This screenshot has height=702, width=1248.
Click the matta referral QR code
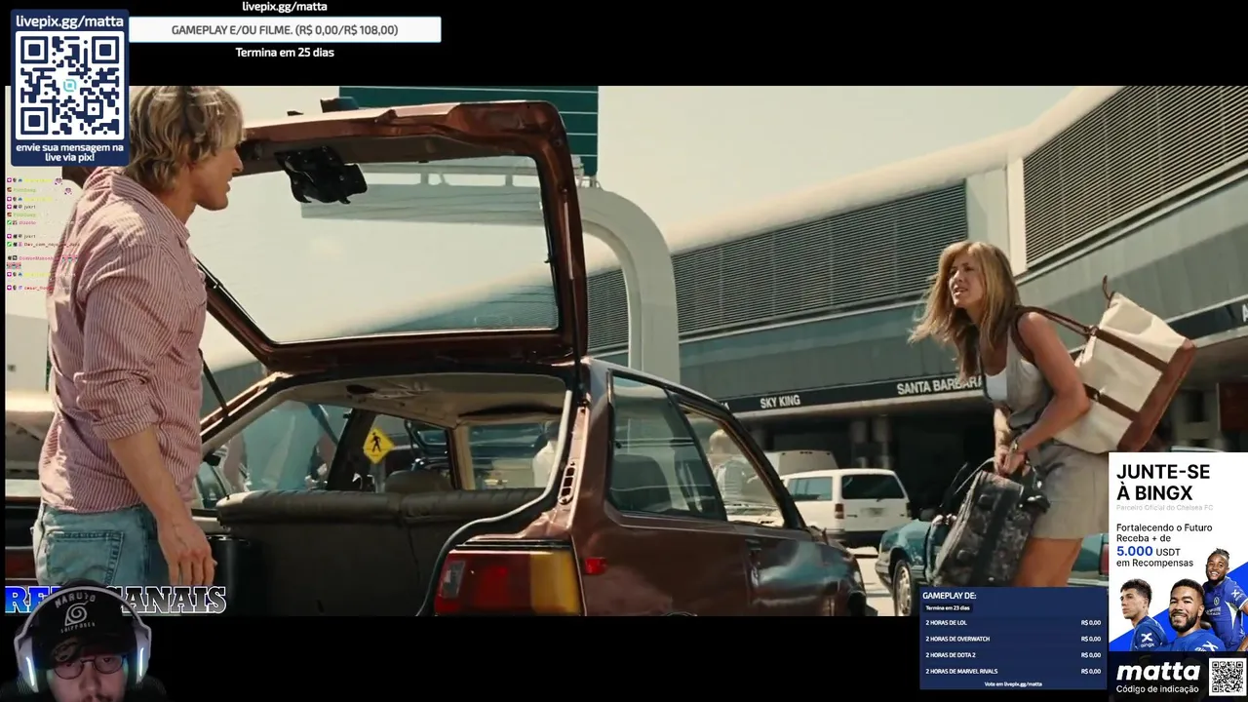pos(1228,677)
